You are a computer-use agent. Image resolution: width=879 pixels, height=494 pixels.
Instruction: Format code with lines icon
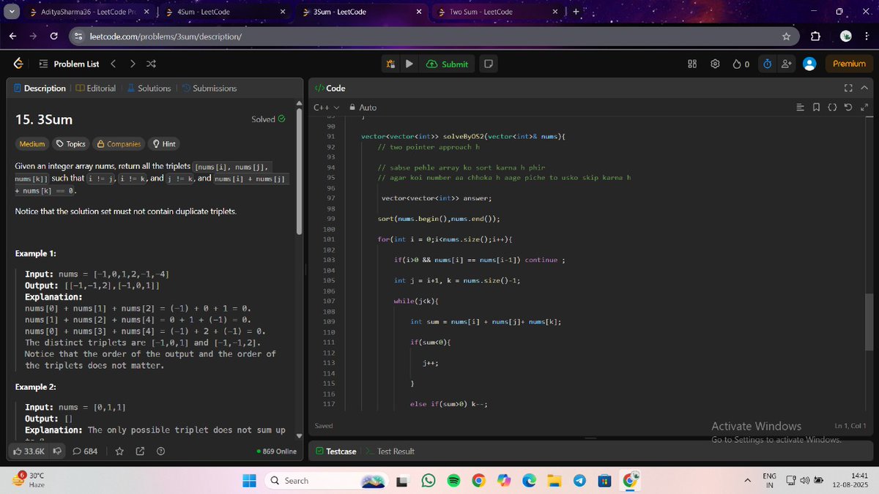click(x=800, y=108)
